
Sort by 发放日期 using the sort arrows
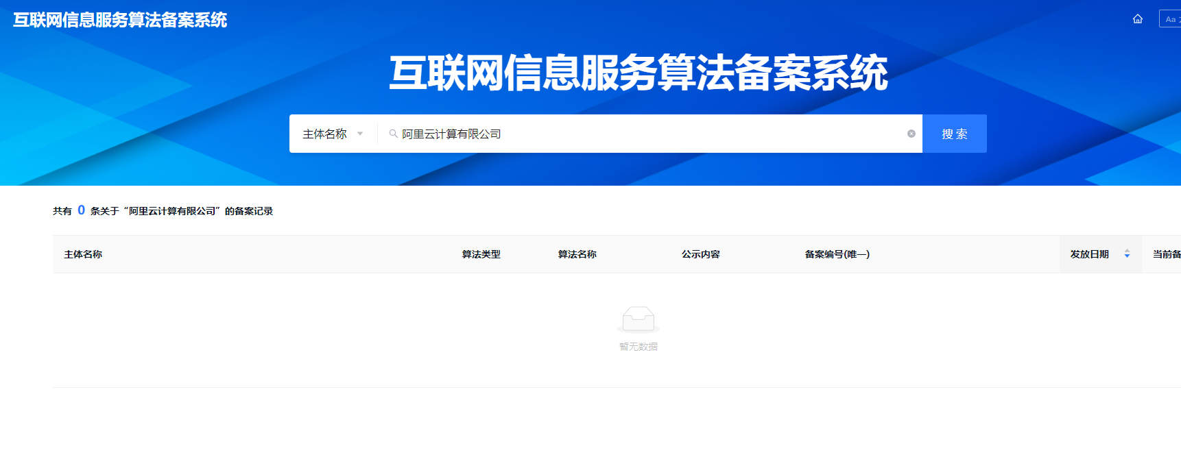(x=1127, y=254)
